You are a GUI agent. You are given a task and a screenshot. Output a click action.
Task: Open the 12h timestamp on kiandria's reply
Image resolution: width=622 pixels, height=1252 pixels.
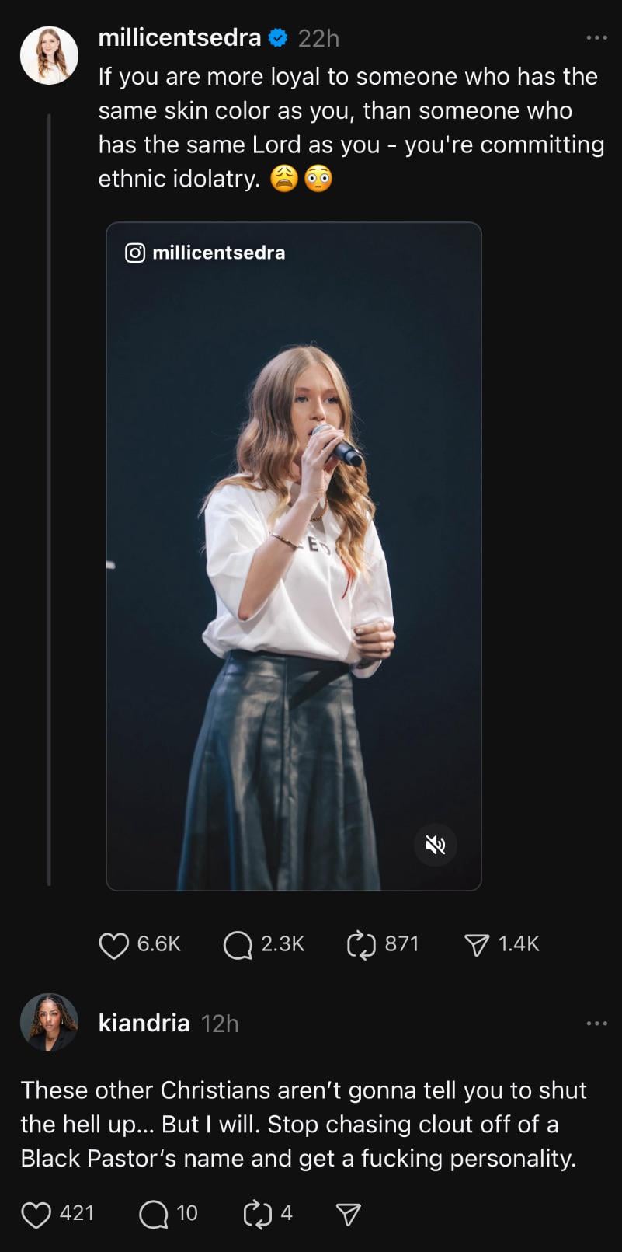220,1024
